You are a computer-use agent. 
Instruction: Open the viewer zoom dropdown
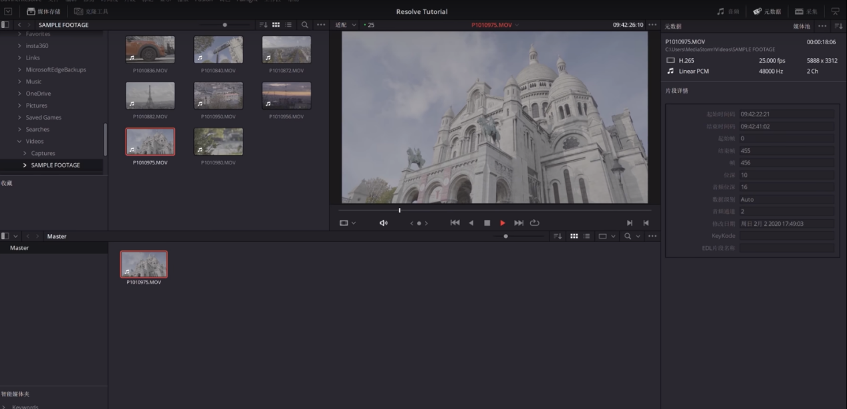(346, 25)
